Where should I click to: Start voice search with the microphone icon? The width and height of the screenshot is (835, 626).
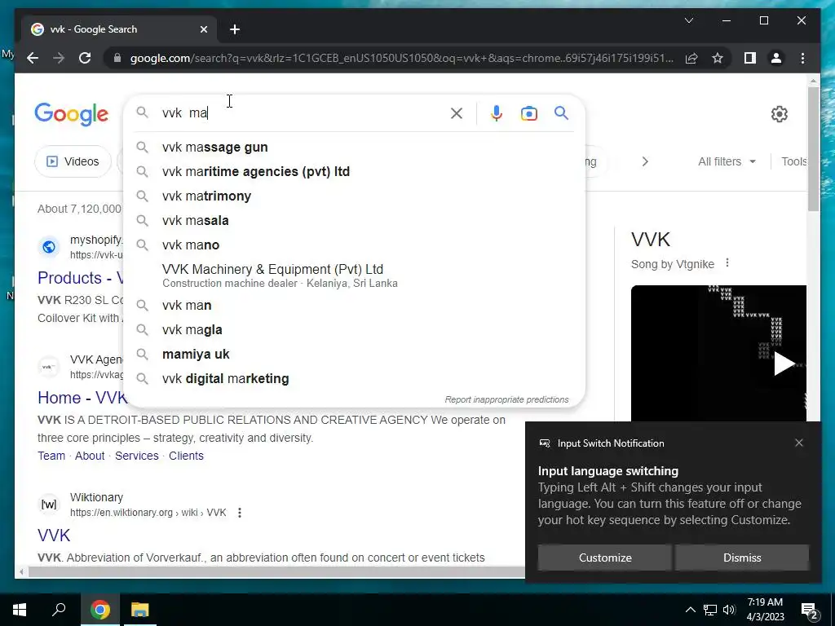pos(497,113)
